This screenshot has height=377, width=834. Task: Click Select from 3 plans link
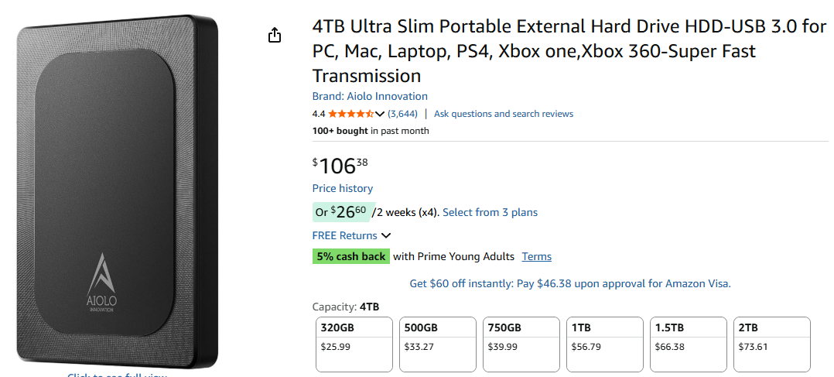point(490,212)
